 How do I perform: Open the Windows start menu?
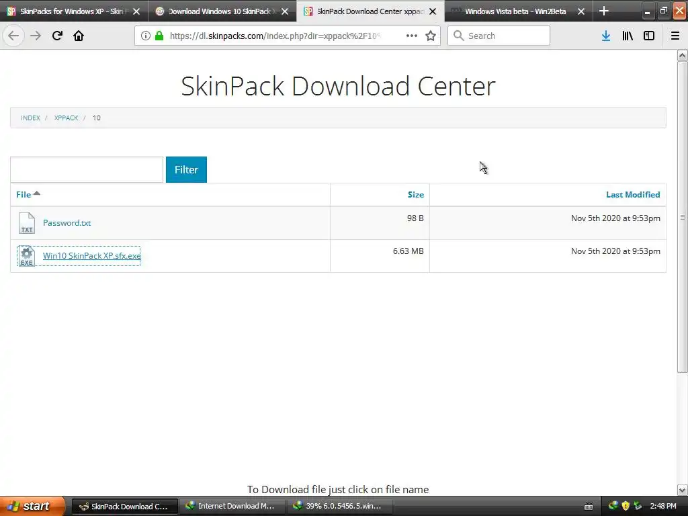(32, 506)
